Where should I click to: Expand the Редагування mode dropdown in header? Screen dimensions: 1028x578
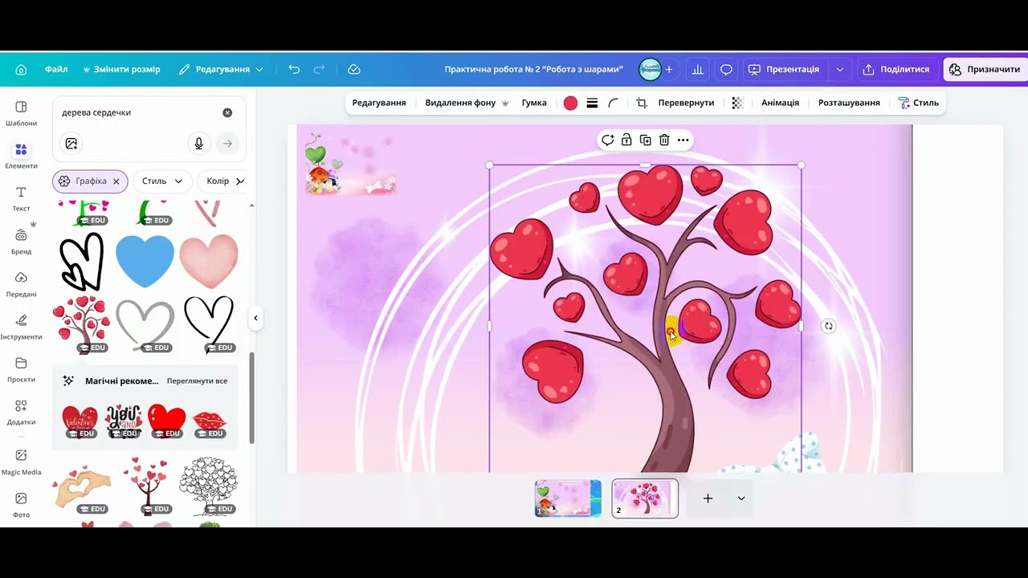click(221, 70)
